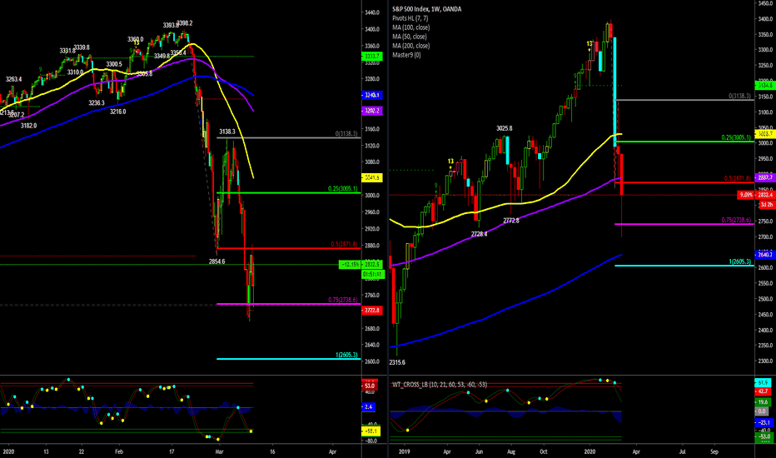Click the red 2722.8 price label
Image resolution: width=776 pixels, height=458 pixels.
pos(371,311)
